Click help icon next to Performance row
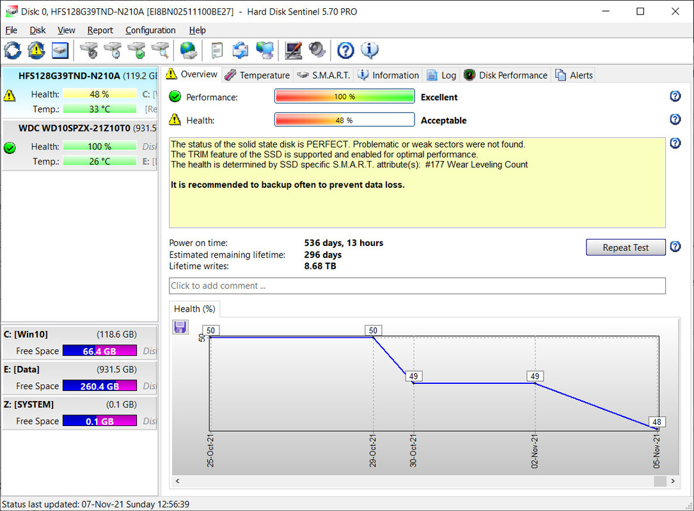The height and width of the screenshot is (511, 694). pos(675,96)
